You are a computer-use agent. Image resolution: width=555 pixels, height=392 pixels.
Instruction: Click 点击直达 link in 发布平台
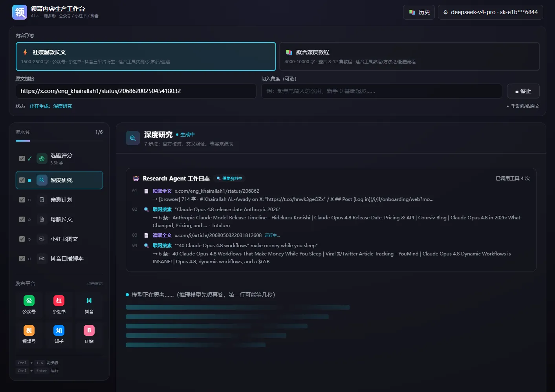(95, 284)
